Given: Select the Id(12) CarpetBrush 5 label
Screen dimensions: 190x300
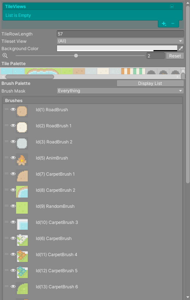Looking at the screenshot, I should [x=57, y=270].
